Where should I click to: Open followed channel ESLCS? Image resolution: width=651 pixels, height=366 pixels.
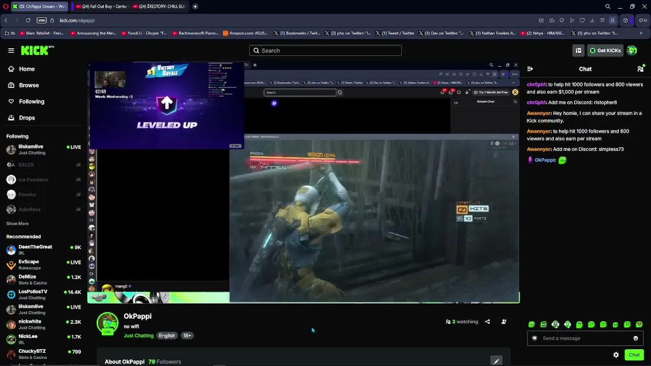click(44, 165)
